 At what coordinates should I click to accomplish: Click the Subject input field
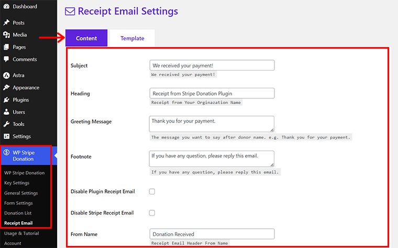(x=212, y=65)
